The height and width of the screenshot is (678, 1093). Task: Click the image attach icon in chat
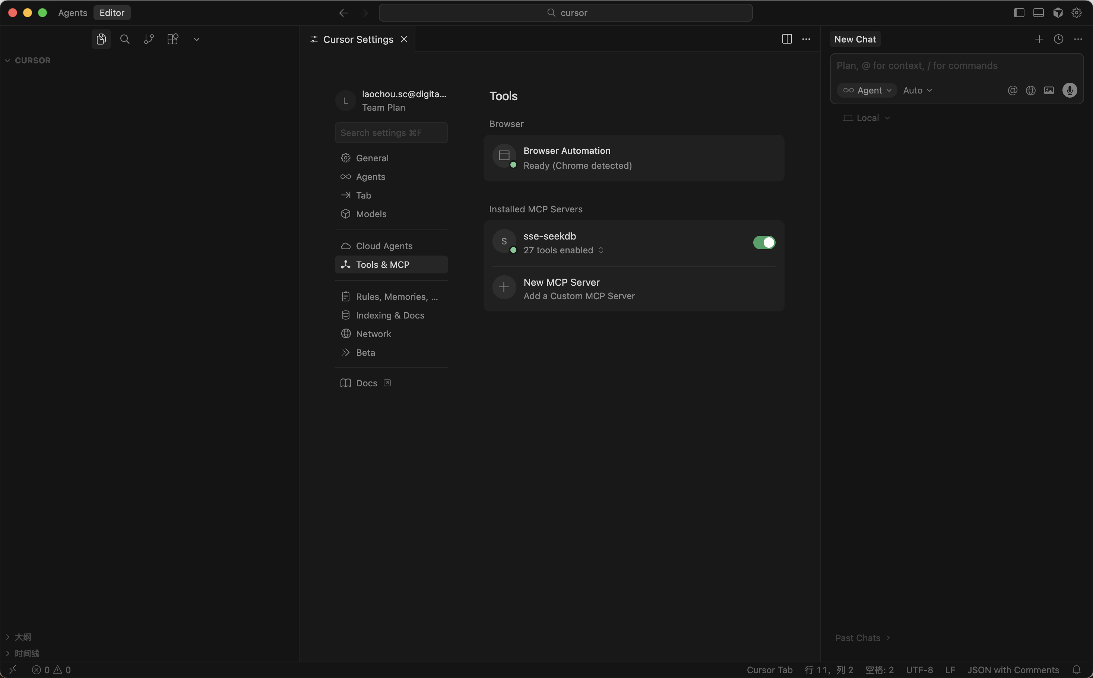click(x=1049, y=91)
